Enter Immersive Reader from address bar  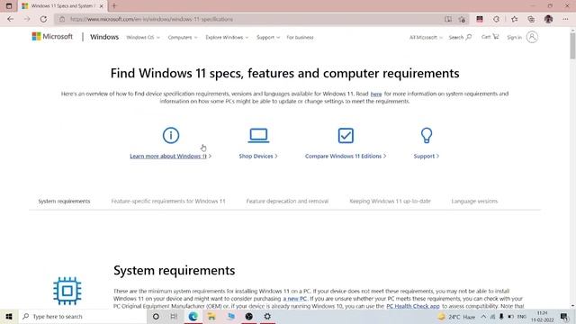pos(448,19)
